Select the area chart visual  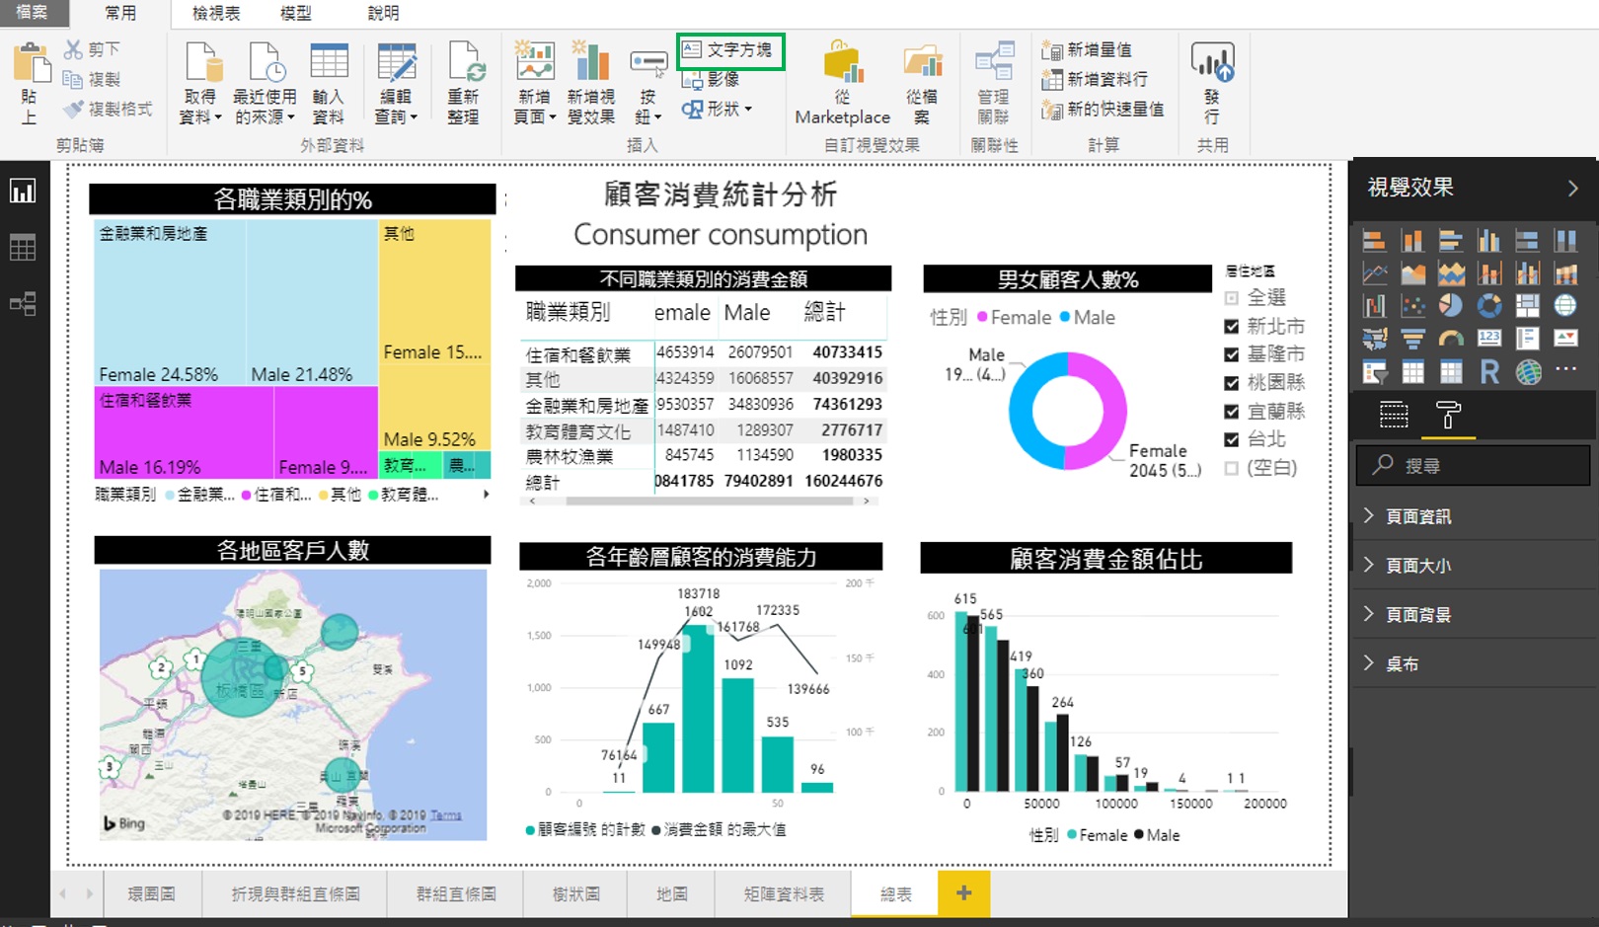tap(1413, 273)
